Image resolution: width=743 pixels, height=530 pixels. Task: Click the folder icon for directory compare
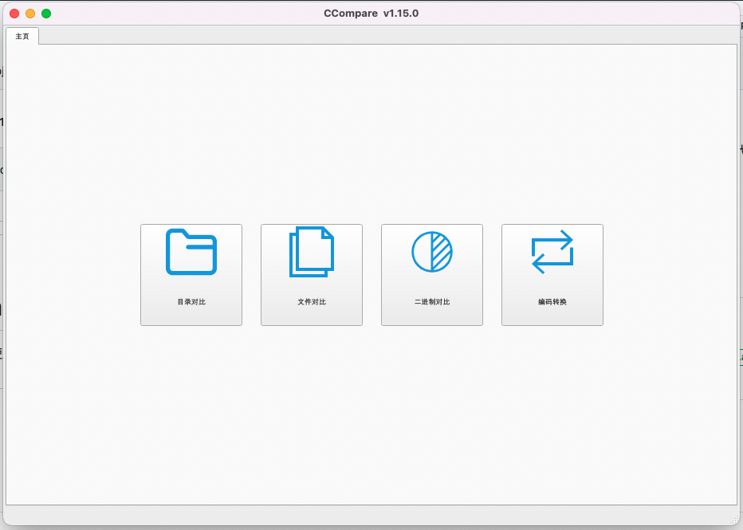(x=191, y=252)
